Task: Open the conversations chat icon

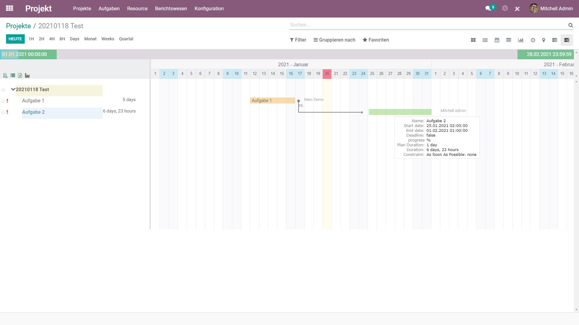Action: point(488,8)
